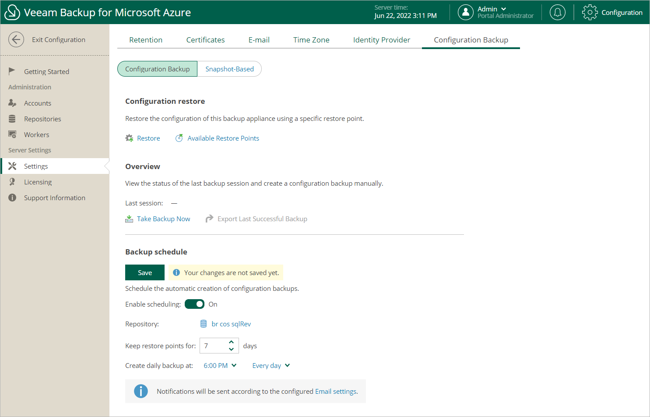The image size is (650, 417).
Task: Click the blue info icon in notifications banner
Action: tap(141, 391)
